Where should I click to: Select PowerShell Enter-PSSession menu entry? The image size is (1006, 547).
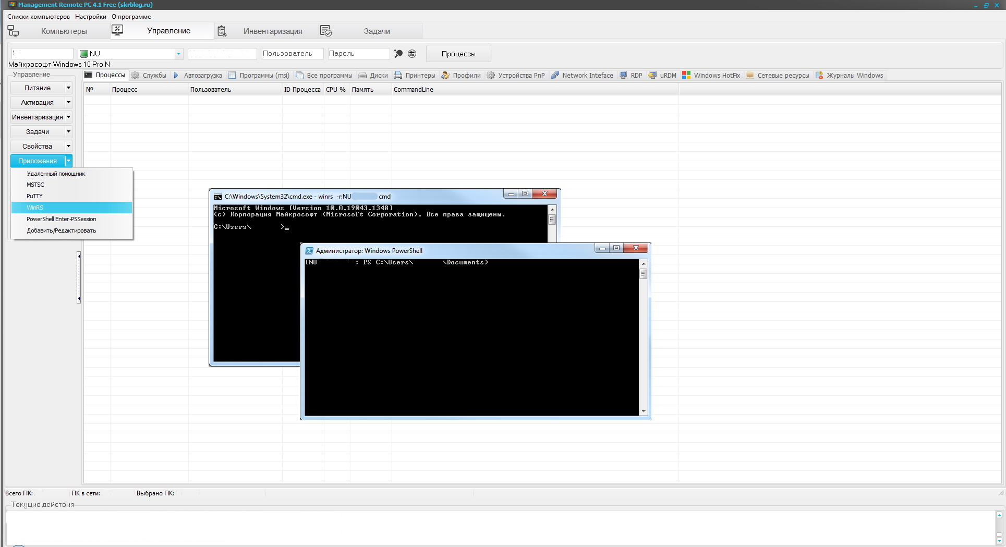tap(72, 219)
